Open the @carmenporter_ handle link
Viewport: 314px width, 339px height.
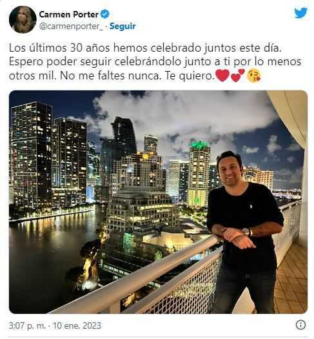tap(71, 26)
